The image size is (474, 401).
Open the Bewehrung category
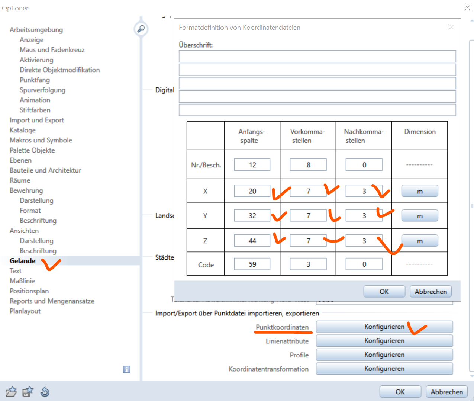point(26,190)
